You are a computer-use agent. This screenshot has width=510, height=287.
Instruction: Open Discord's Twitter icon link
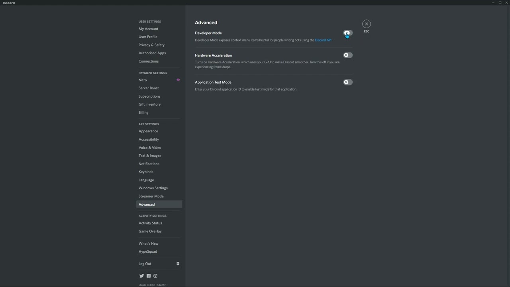pos(141,276)
